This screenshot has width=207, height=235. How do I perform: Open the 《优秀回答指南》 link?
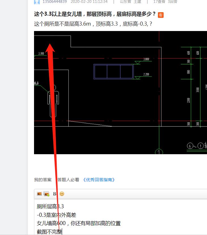99,180
